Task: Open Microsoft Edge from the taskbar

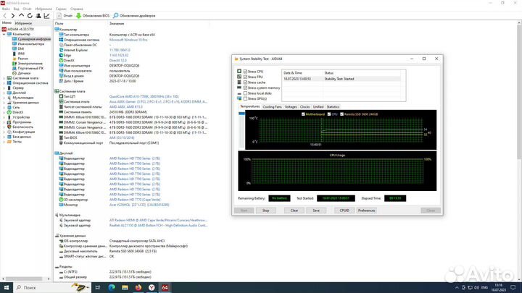Action: tap(112, 287)
